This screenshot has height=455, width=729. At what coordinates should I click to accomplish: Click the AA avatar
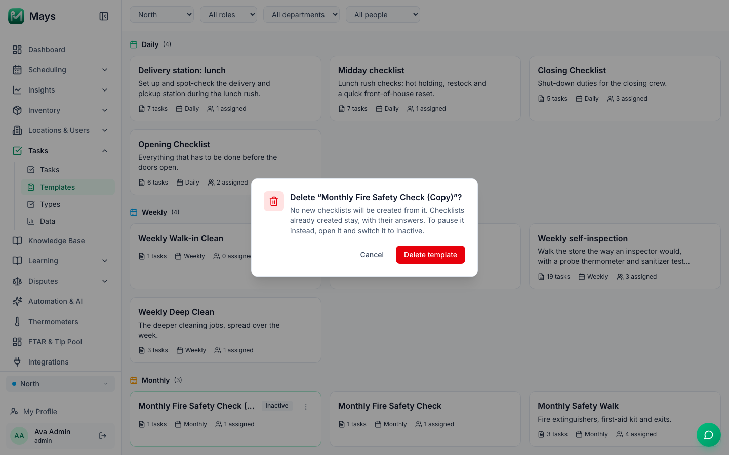point(19,436)
